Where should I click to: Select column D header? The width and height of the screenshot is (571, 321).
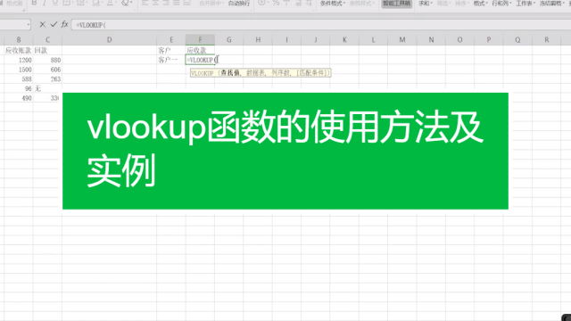109,39
